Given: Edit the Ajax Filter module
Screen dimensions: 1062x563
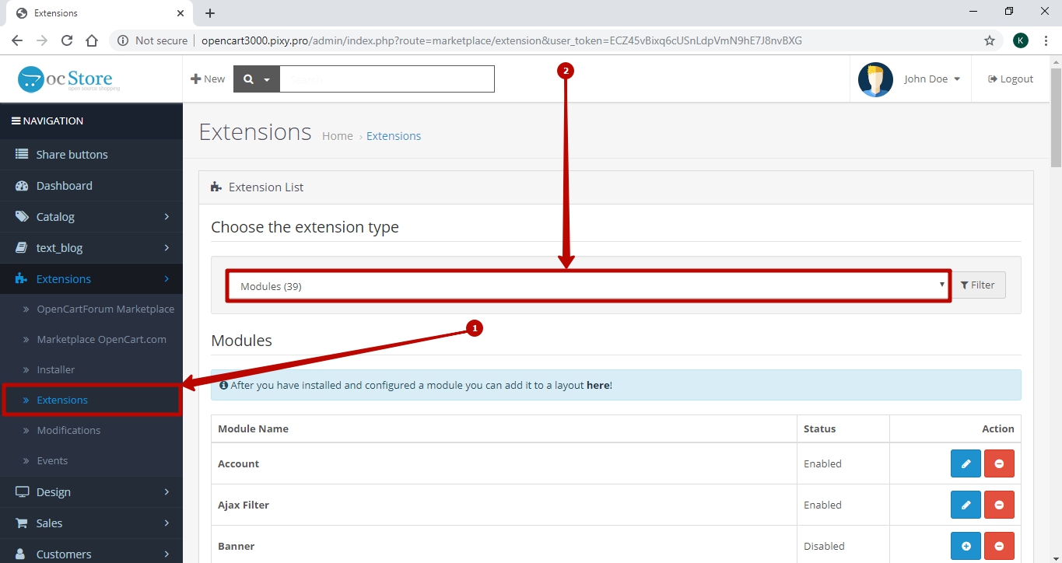Looking at the screenshot, I should (x=966, y=505).
